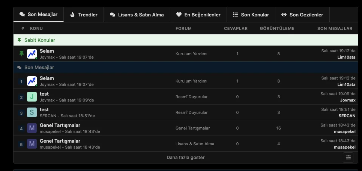Open the Kurulum Yardımı forum link in row 1
Screen dimensions: 362x171
191,81
